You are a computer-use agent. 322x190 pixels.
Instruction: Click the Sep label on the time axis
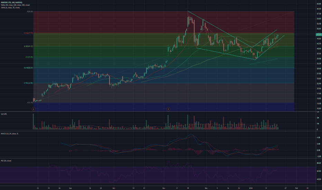point(70,188)
